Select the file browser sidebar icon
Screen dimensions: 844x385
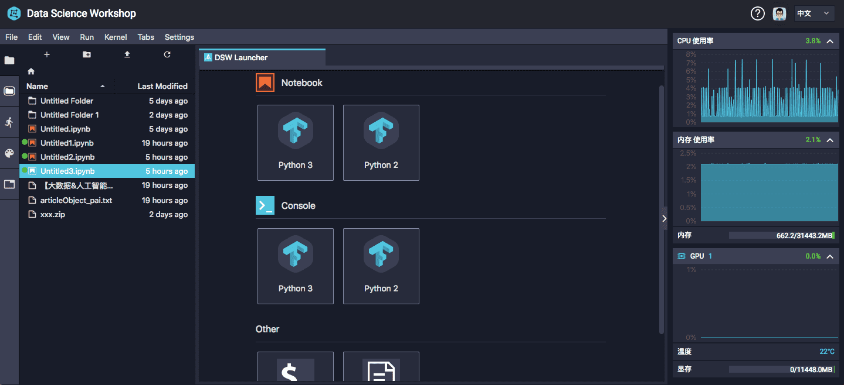9,91
